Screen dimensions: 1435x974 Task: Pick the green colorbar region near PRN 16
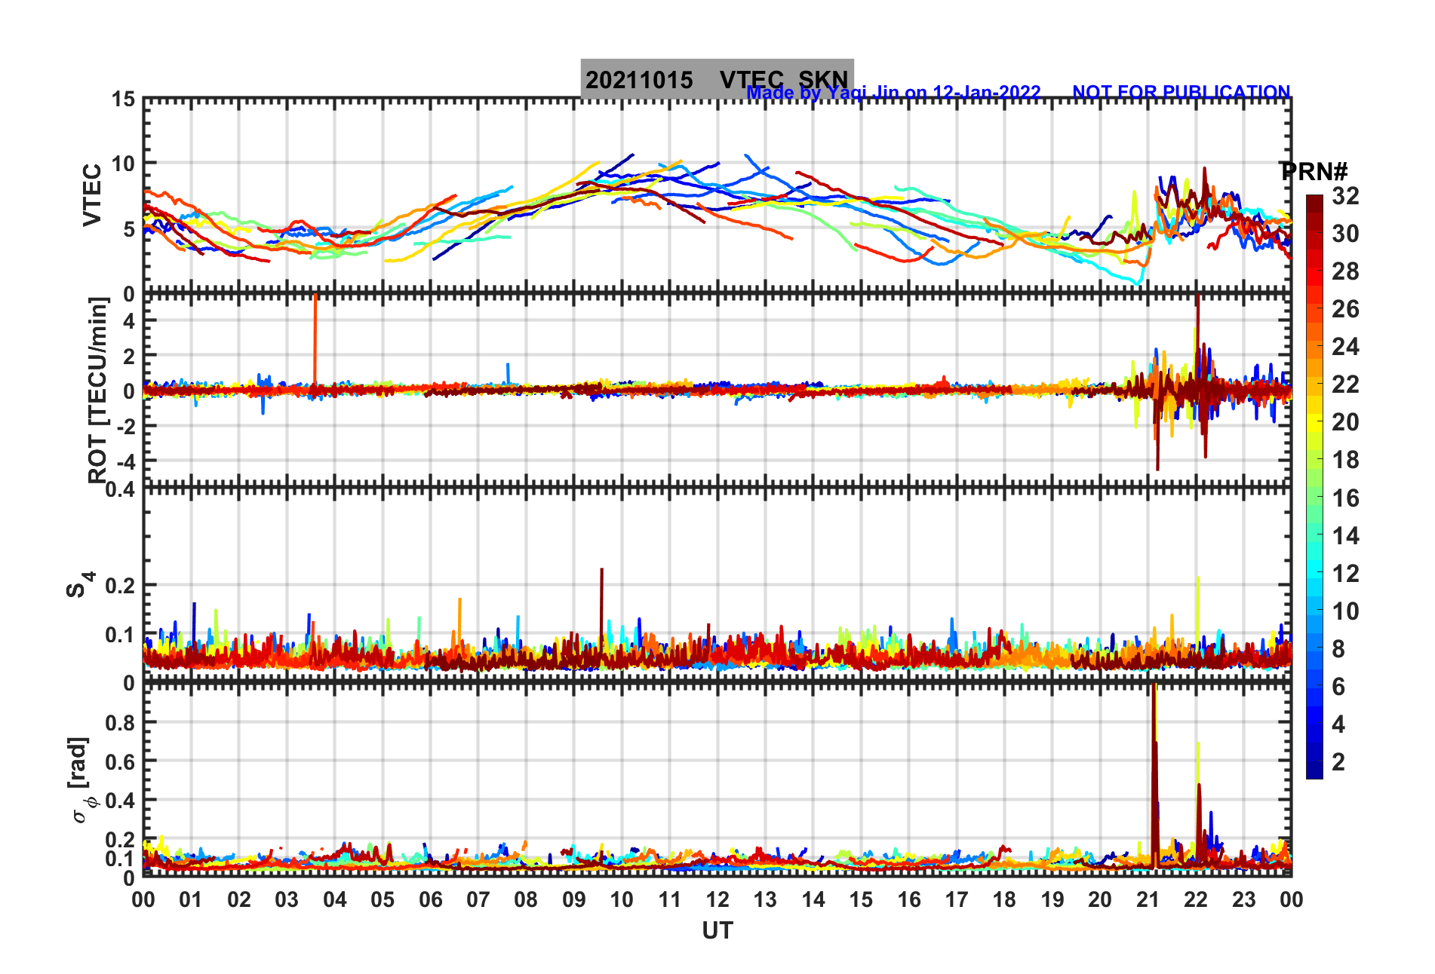pos(1314,498)
